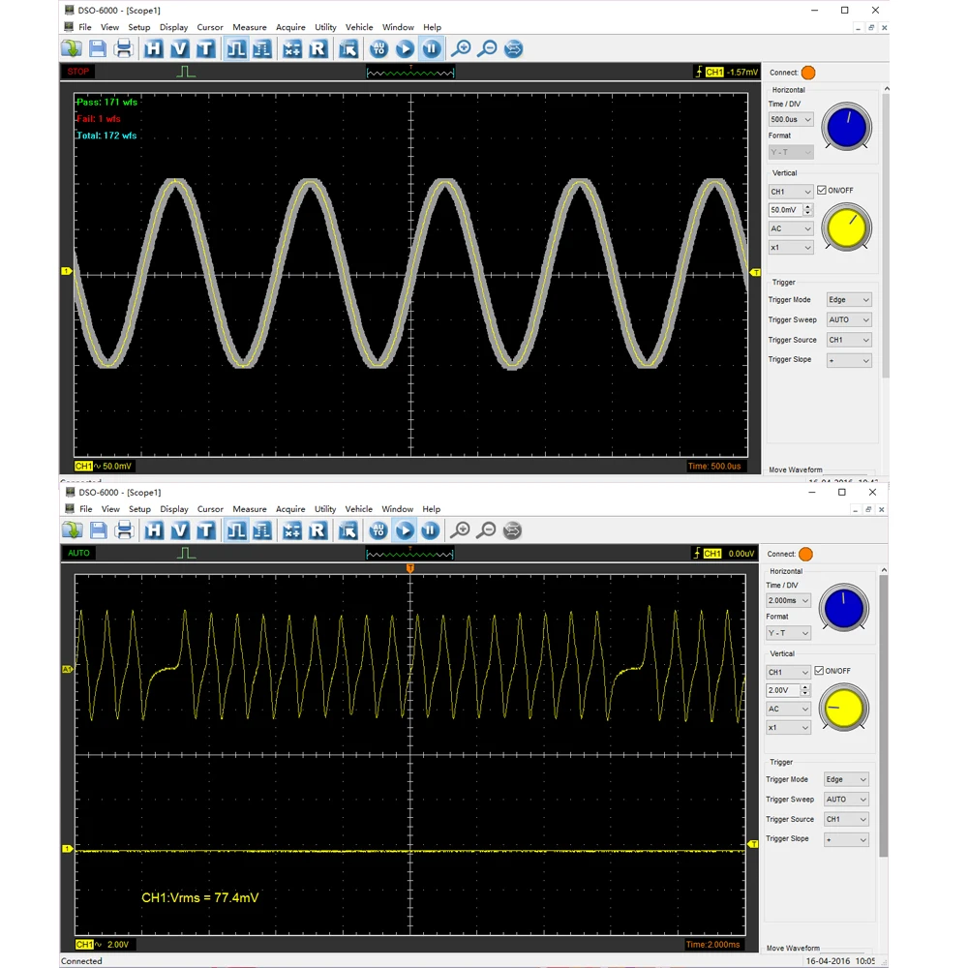This screenshot has height=968, width=968.
Task: Click the 50.0mV stepper arrows in top window
Action: point(807,210)
